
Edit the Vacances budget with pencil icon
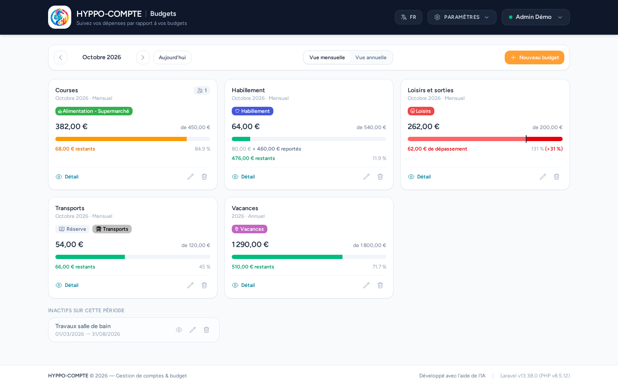pyautogui.click(x=367, y=285)
